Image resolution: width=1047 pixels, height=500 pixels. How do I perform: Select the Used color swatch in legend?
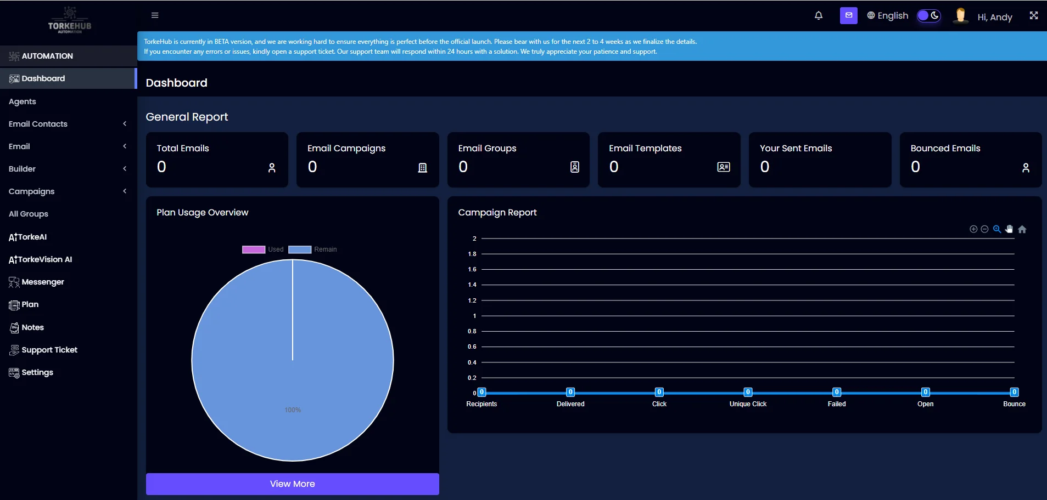coord(253,249)
